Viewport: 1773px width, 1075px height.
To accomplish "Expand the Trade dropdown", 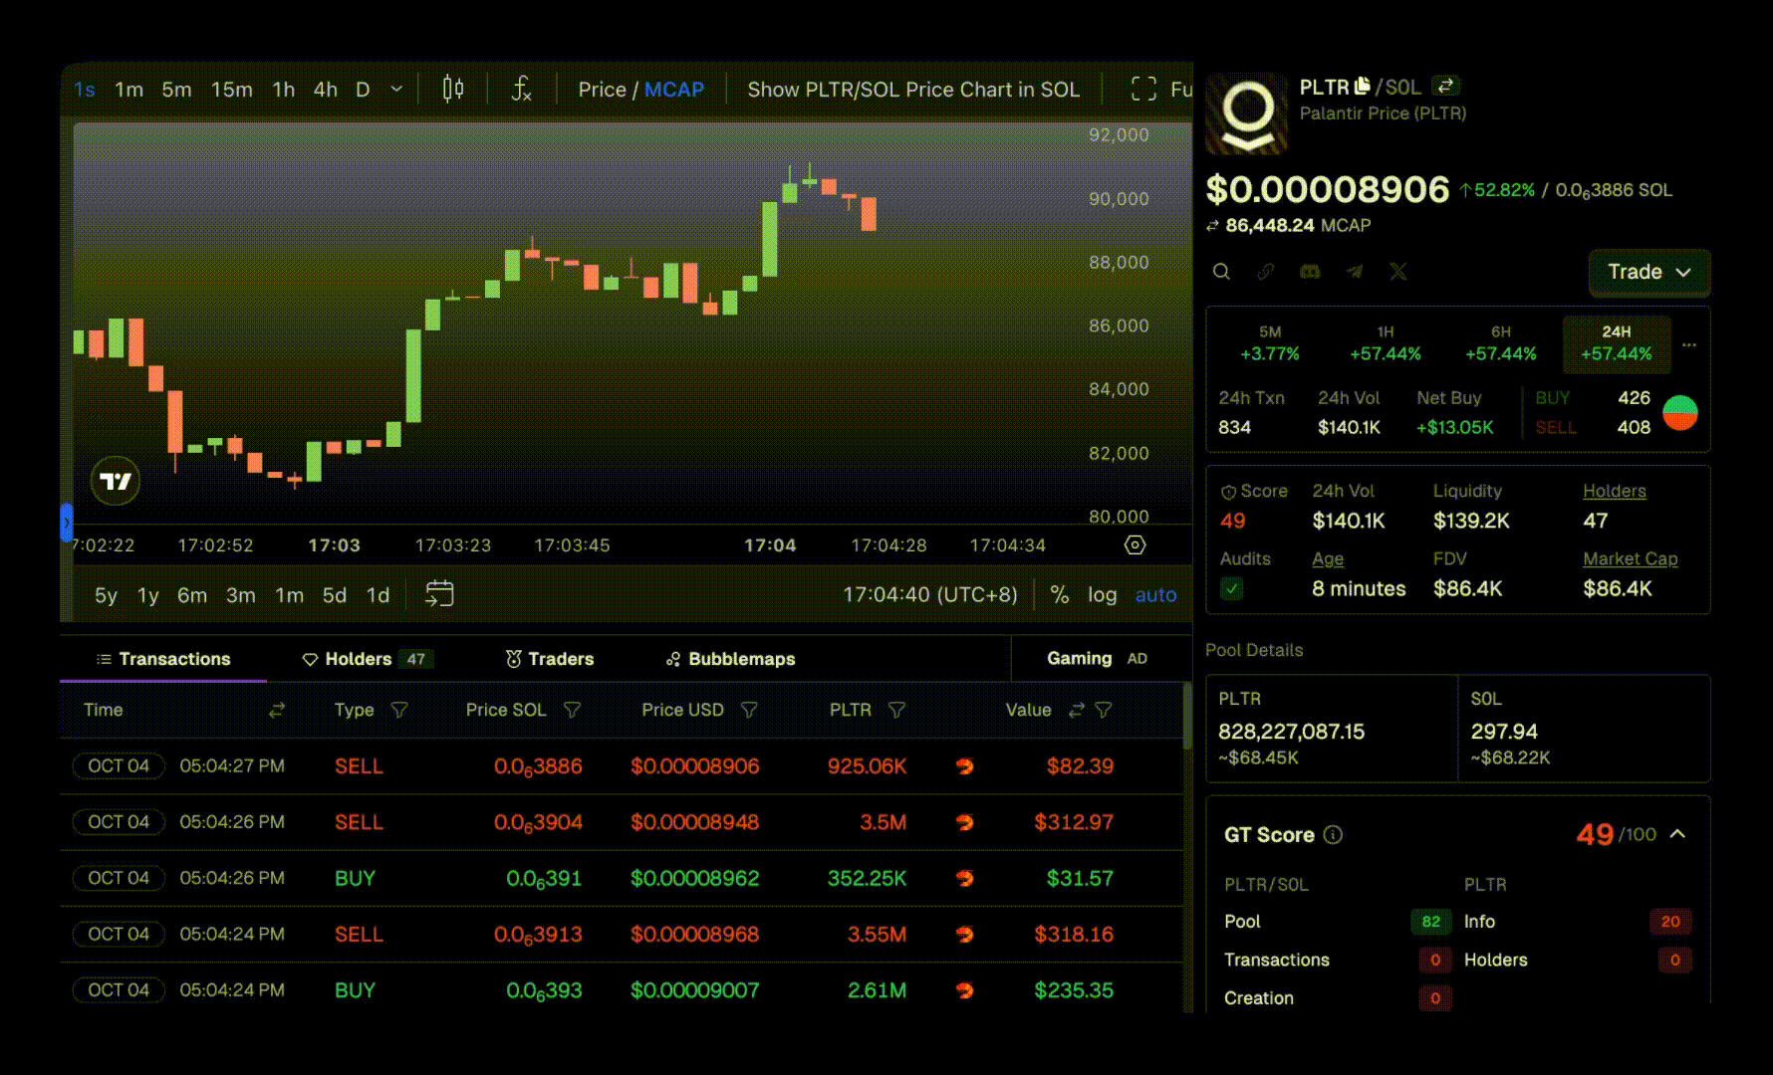I will [x=1648, y=272].
